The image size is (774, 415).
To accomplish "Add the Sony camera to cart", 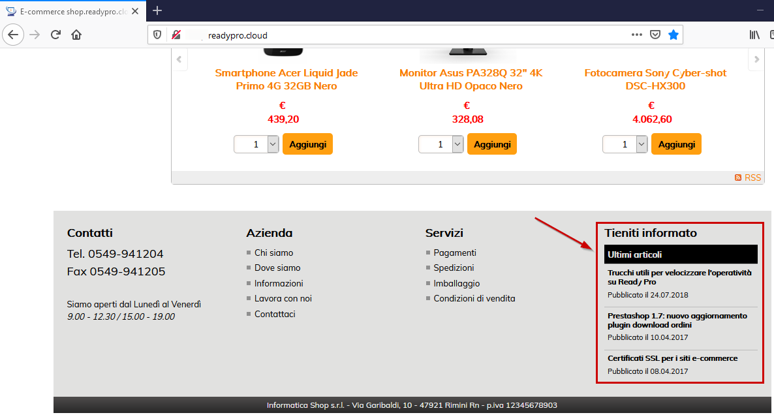I will [676, 144].
